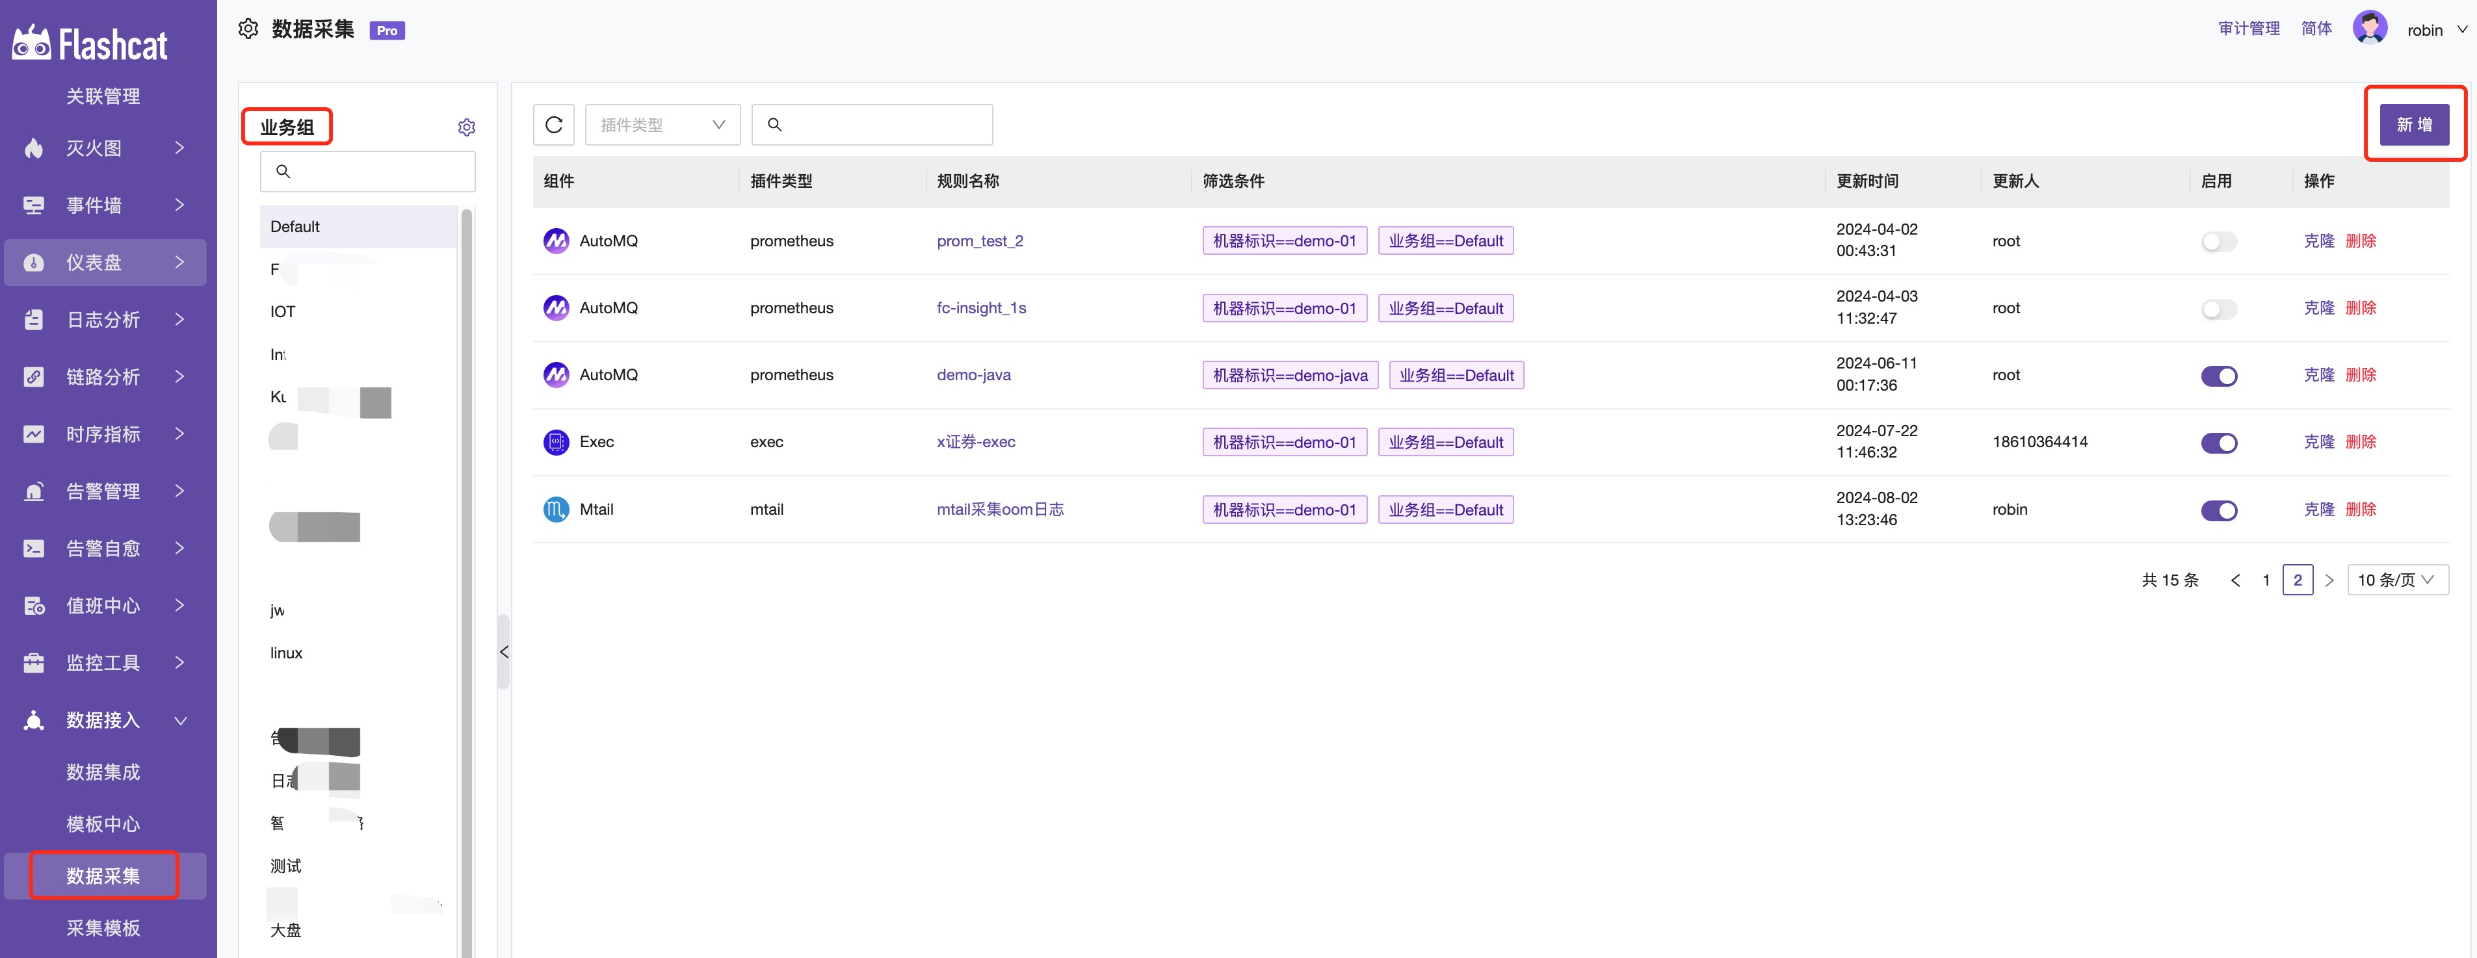Image resolution: width=2477 pixels, height=958 pixels.
Task: Clone the demo-java rule
Action: [x=2318, y=375]
